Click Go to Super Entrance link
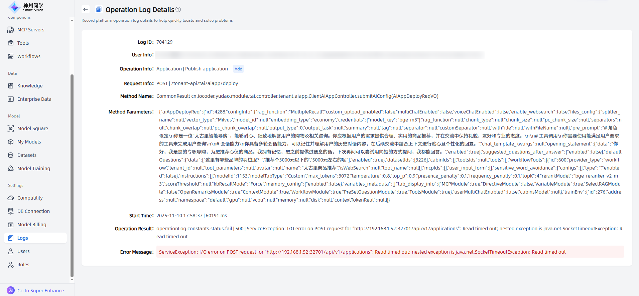Screen dimensions: 639x296 (x=40, y=291)
